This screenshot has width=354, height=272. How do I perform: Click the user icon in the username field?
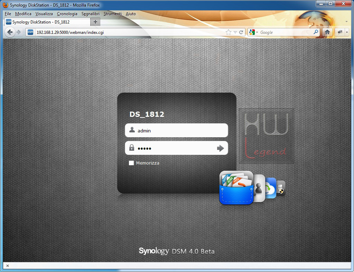[x=132, y=130]
